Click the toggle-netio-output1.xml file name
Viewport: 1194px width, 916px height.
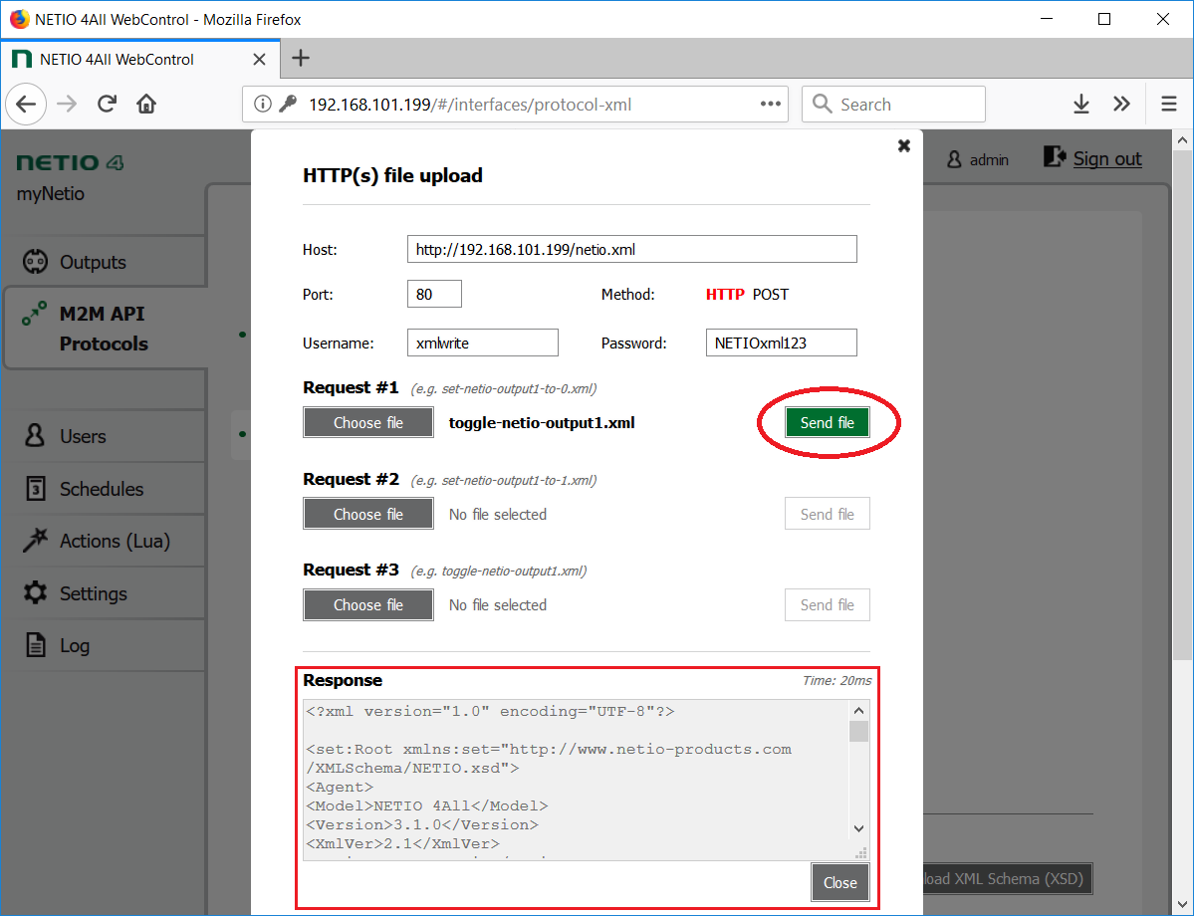542,423
